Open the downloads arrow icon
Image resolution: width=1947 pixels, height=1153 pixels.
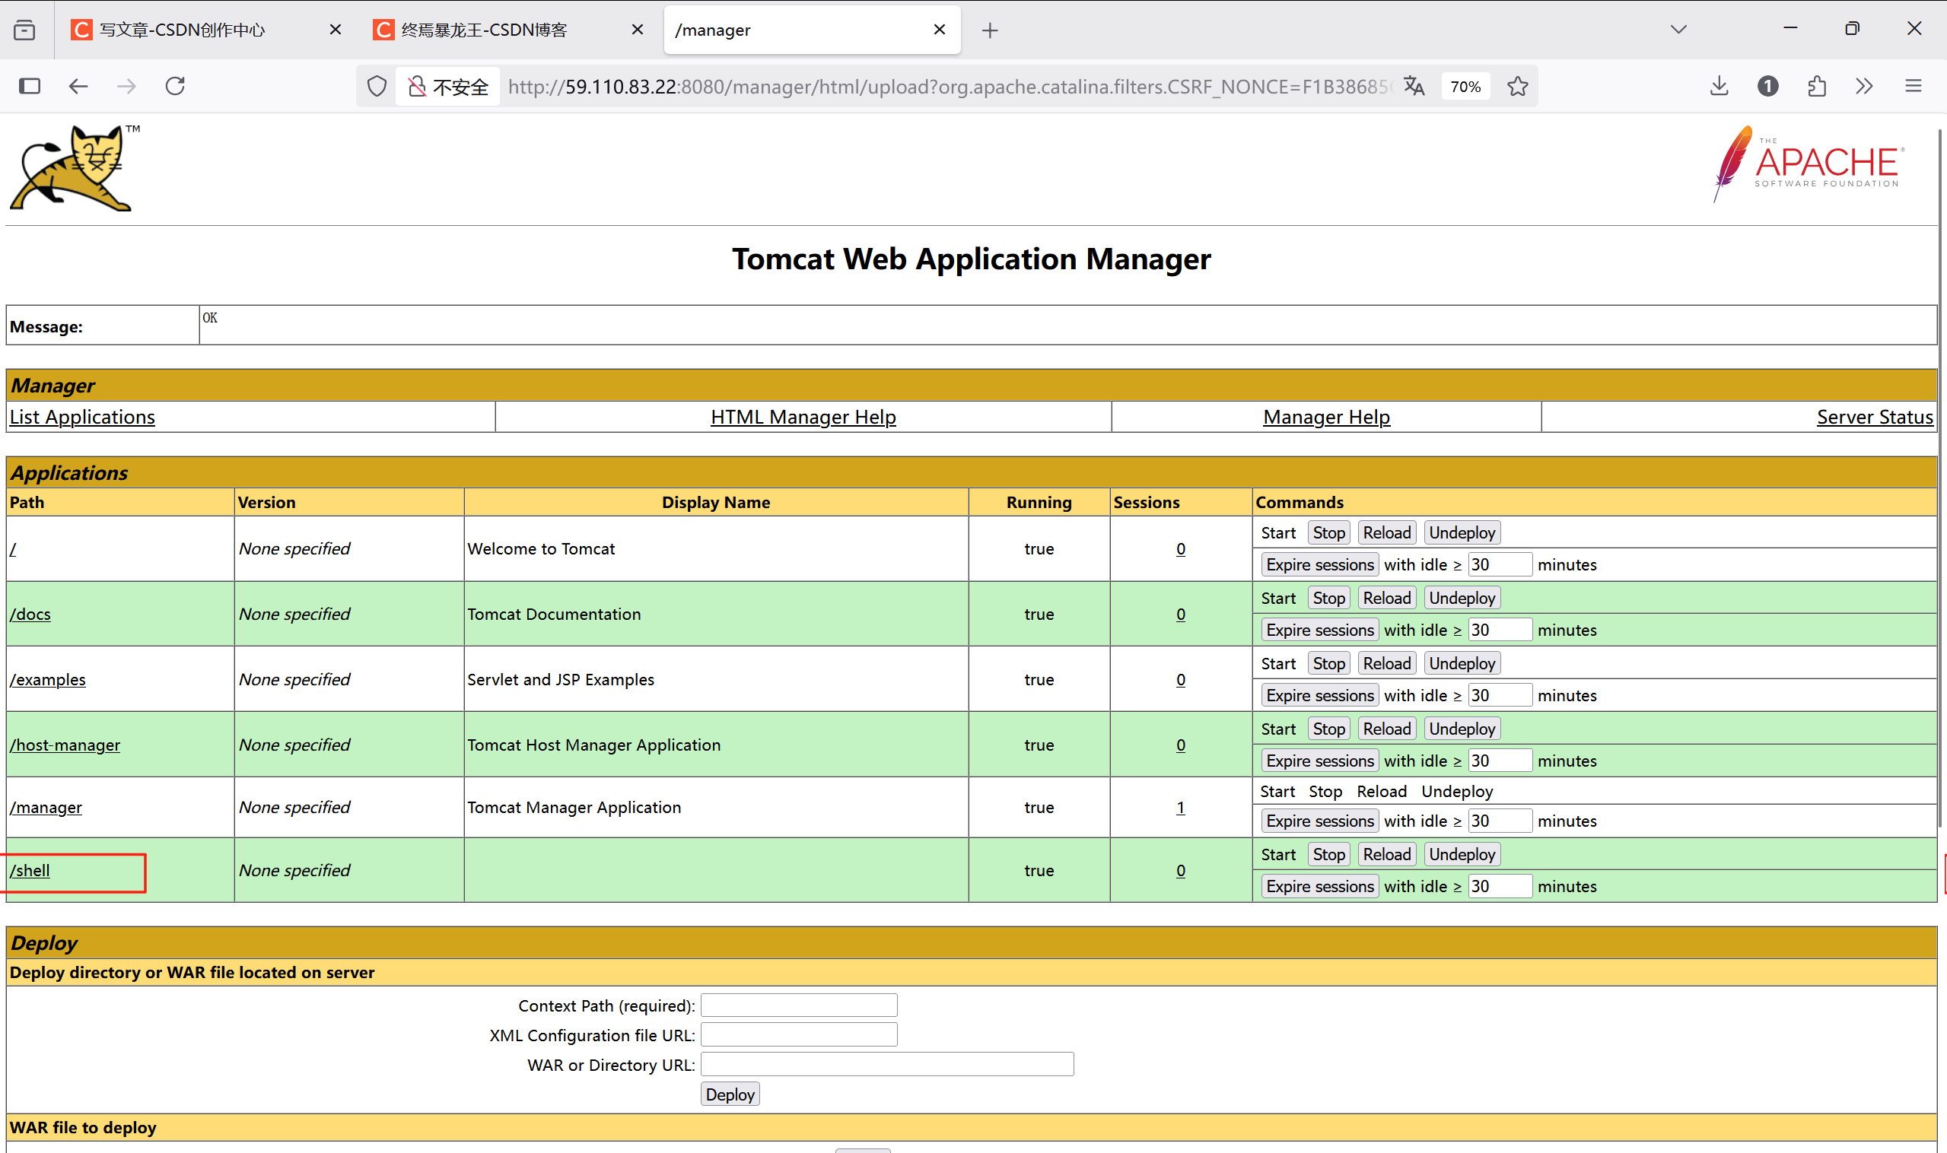pyautogui.click(x=1720, y=85)
